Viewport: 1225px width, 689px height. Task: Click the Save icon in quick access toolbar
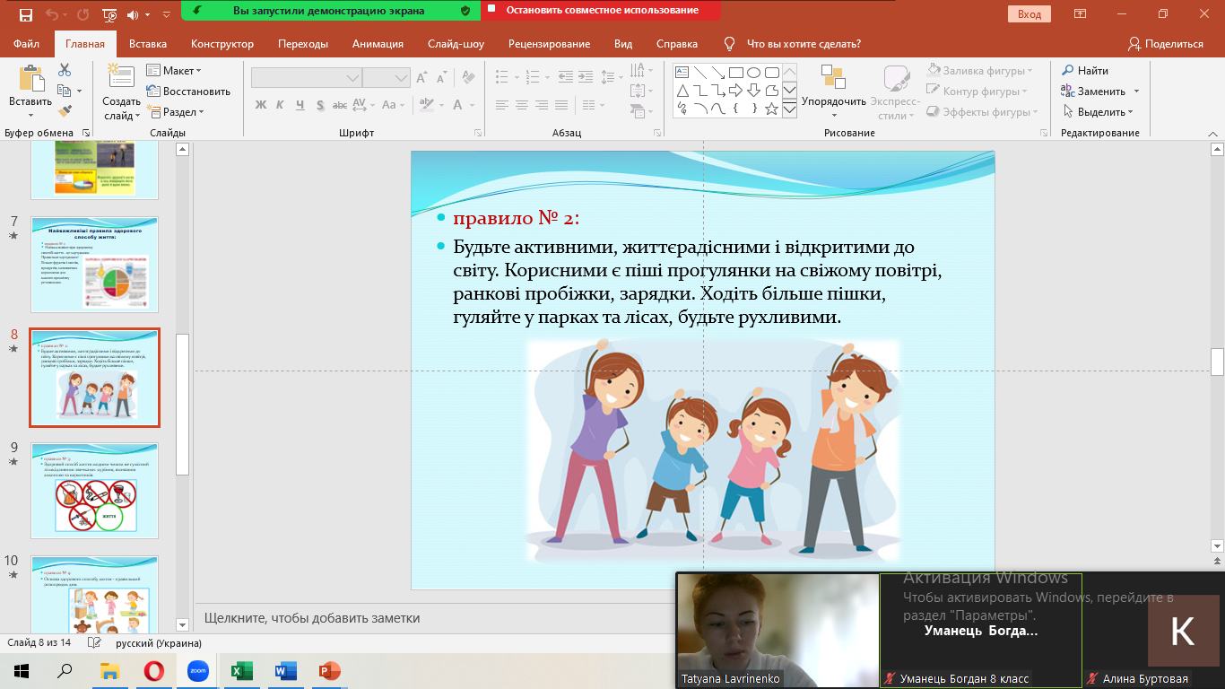pyautogui.click(x=25, y=14)
